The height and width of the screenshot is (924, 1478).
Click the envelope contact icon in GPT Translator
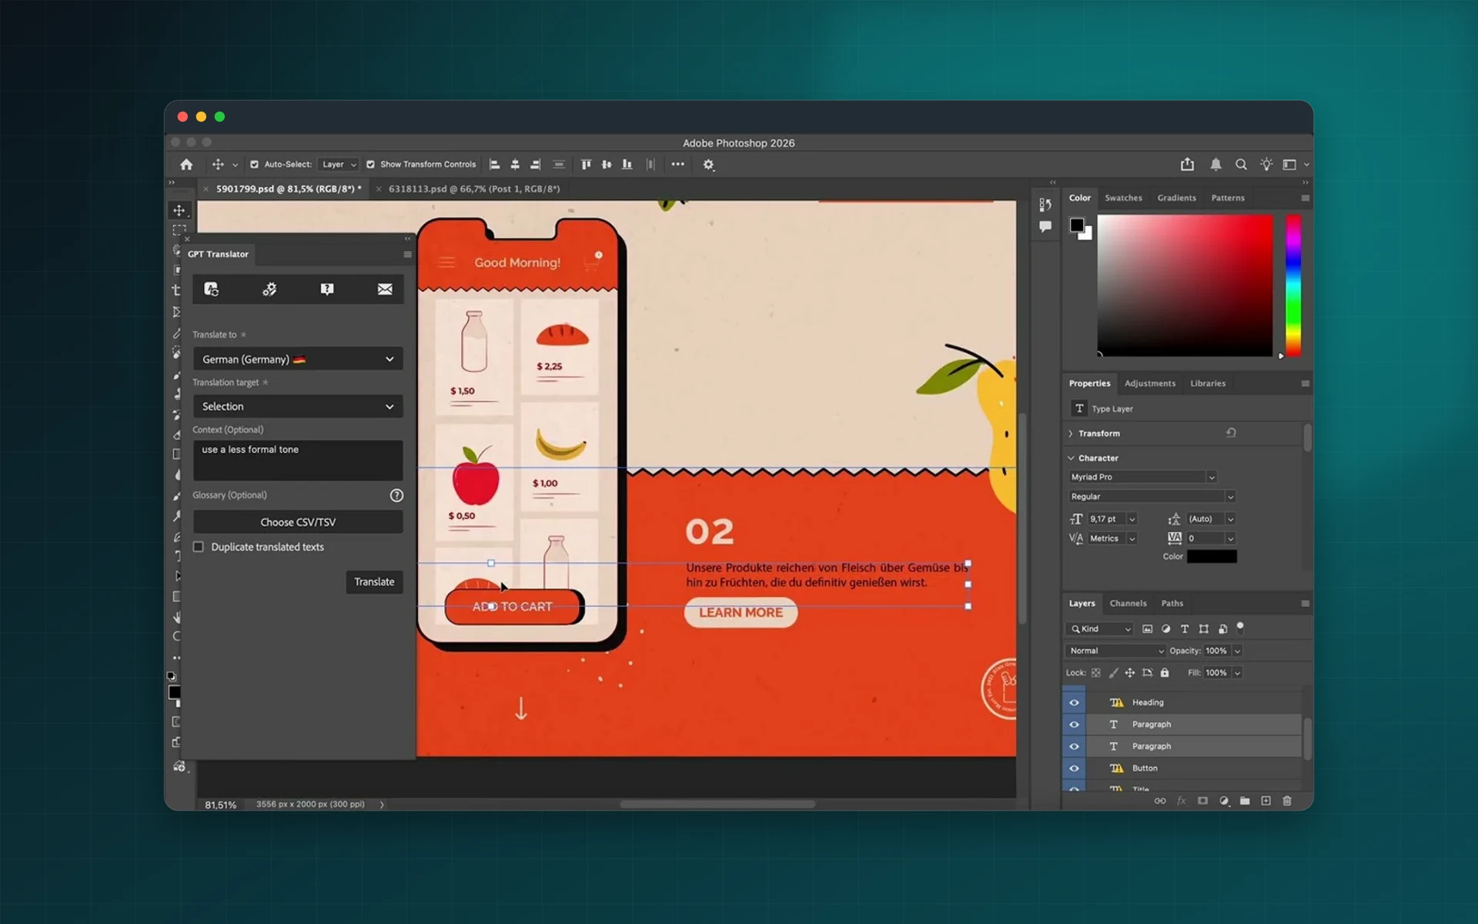coord(385,289)
